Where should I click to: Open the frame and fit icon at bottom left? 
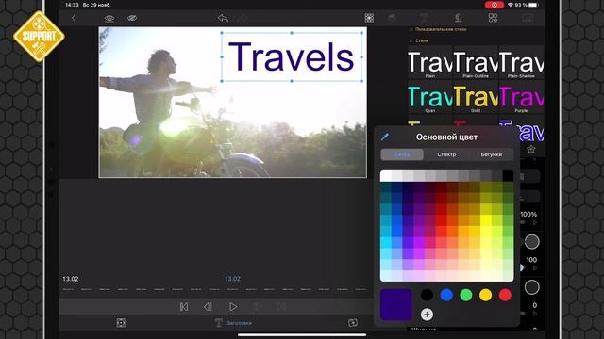(121, 323)
